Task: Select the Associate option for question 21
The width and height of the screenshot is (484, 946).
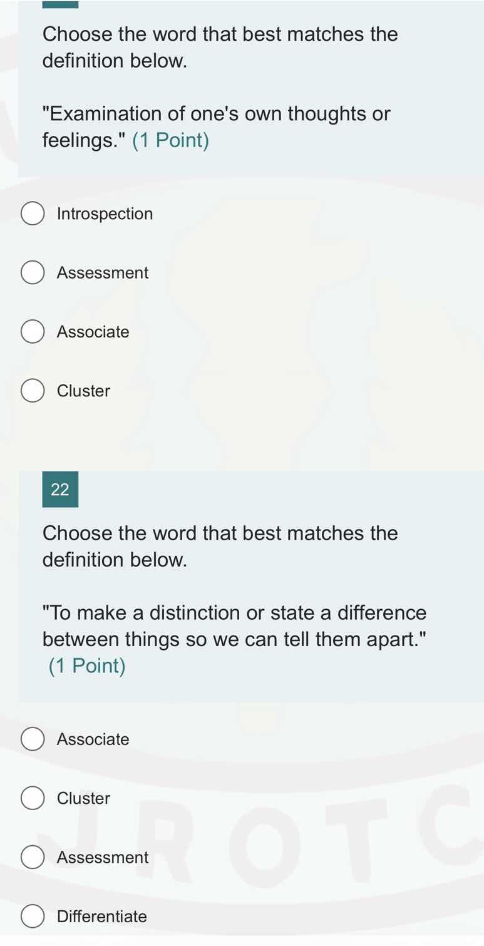Action: click(x=33, y=331)
